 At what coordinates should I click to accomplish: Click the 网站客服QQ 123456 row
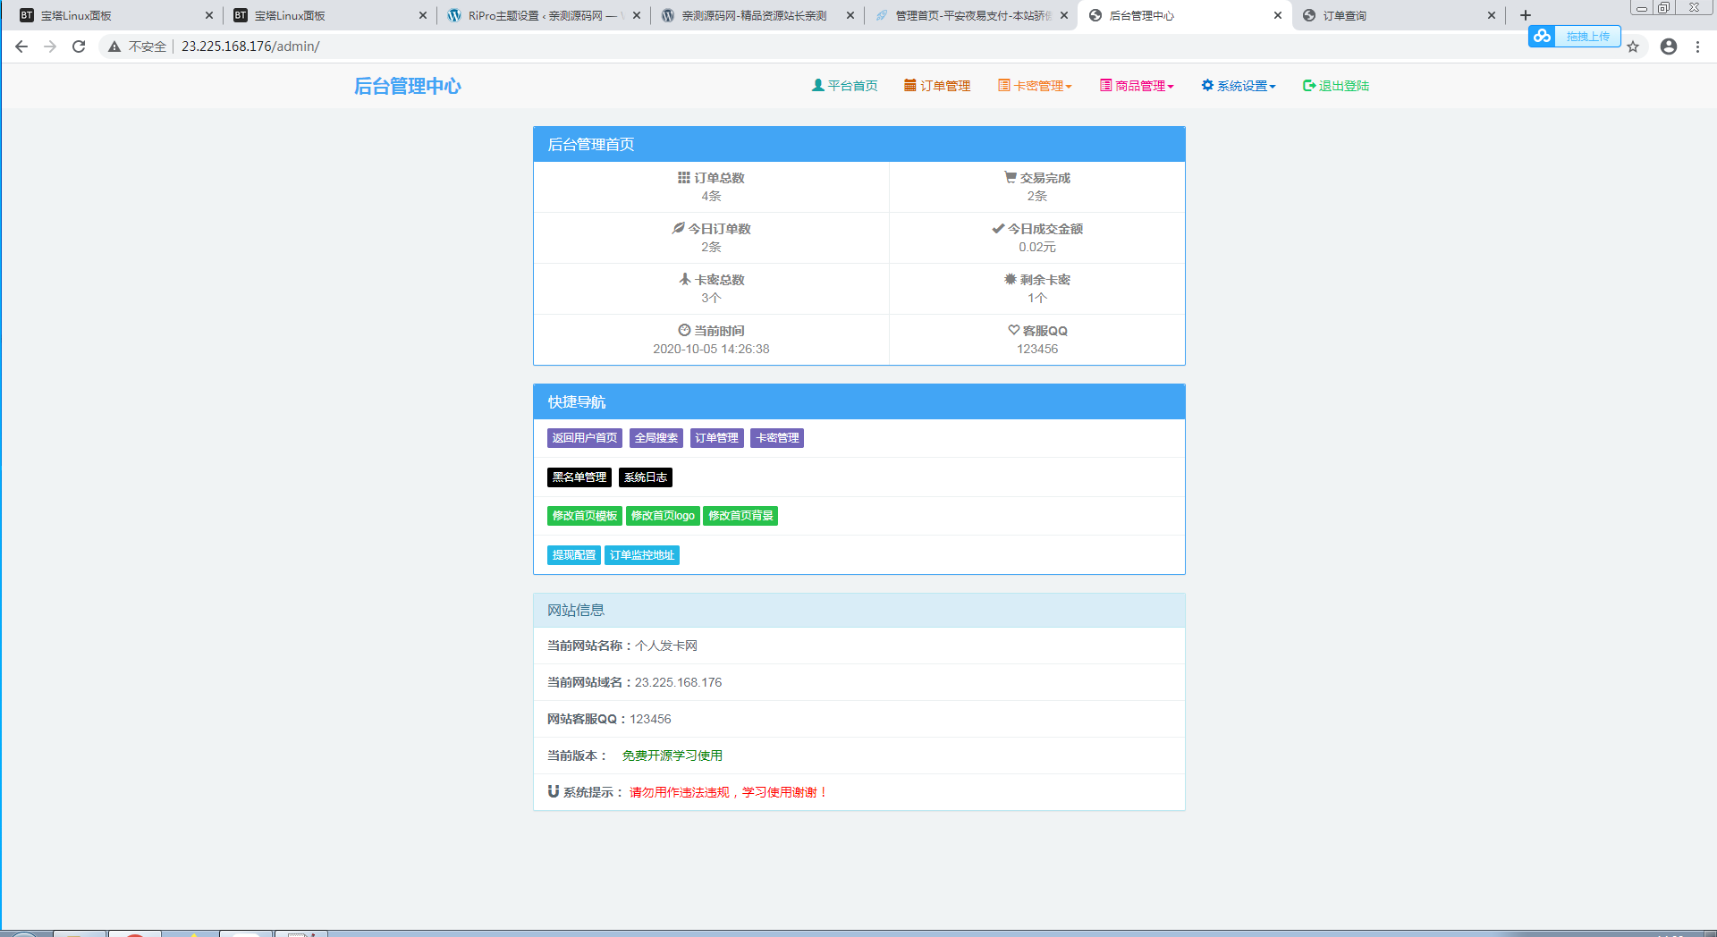click(x=859, y=719)
